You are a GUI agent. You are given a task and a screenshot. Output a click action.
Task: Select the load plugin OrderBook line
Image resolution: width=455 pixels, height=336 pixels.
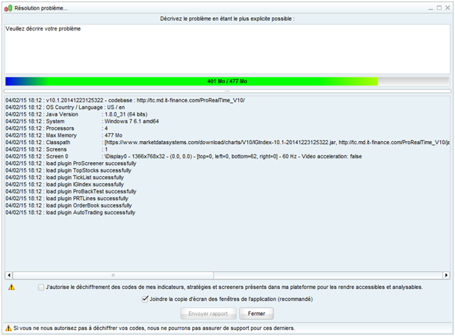[x=69, y=205]
